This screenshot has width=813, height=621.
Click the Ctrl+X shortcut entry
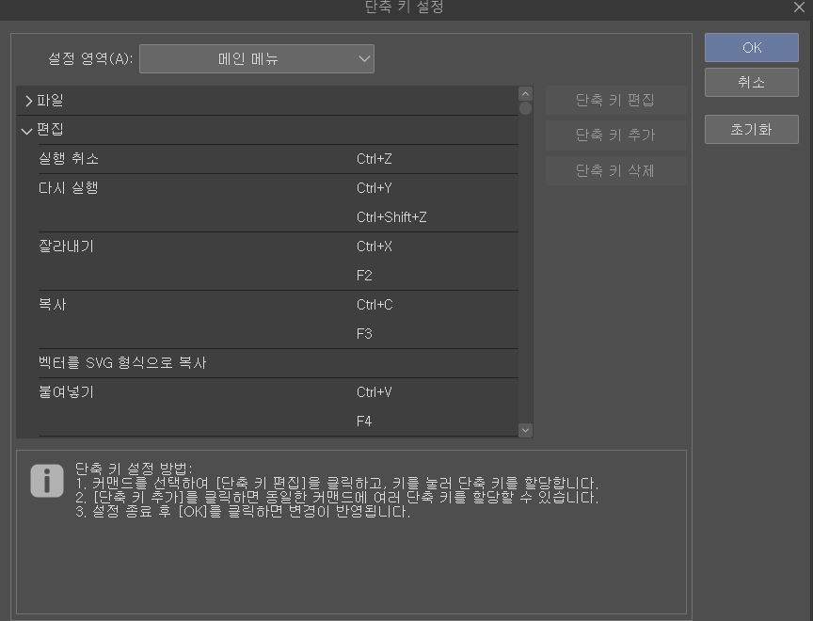375,247
